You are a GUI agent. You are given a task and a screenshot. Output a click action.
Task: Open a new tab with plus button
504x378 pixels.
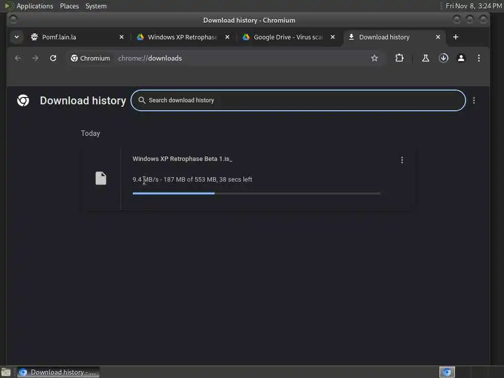tap(455, 37)
